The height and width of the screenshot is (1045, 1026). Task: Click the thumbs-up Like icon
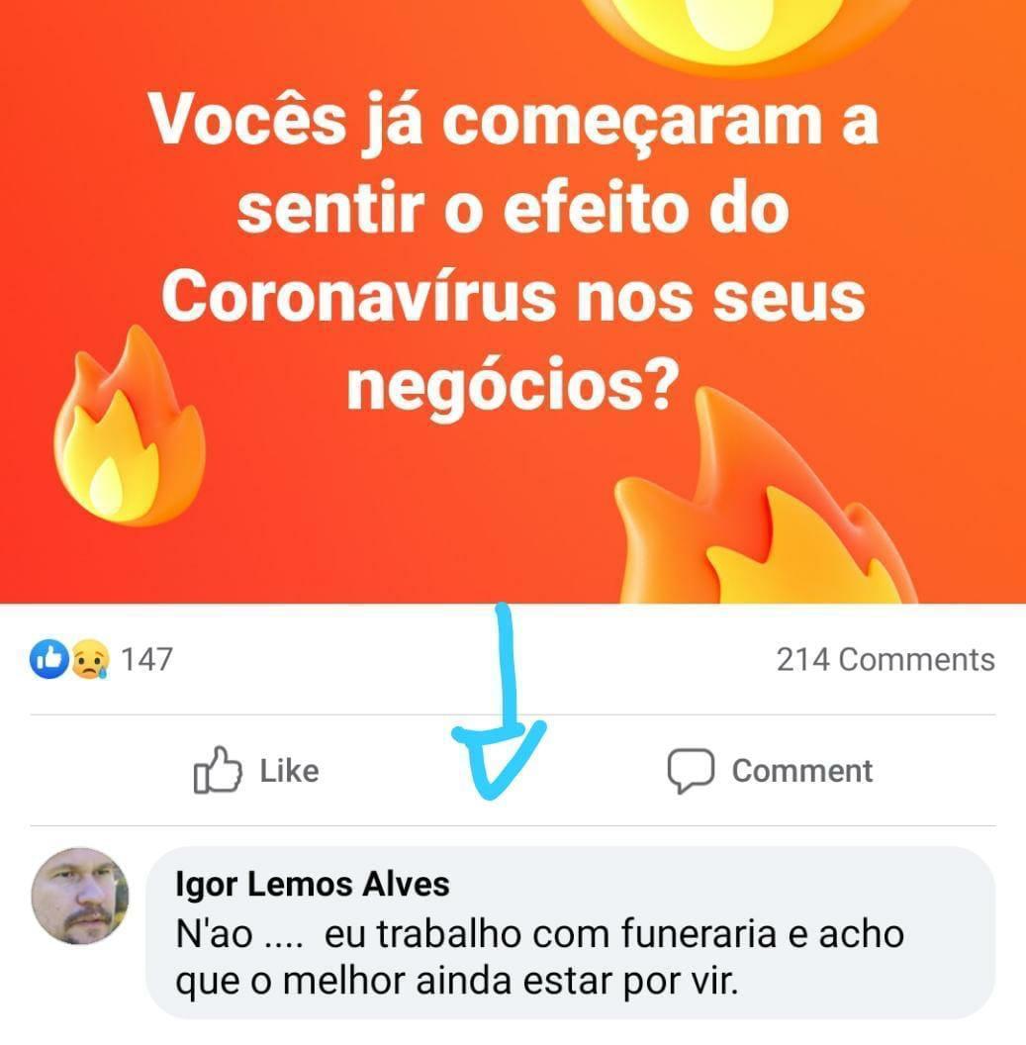pyautogui.click(x=218, y=771)
